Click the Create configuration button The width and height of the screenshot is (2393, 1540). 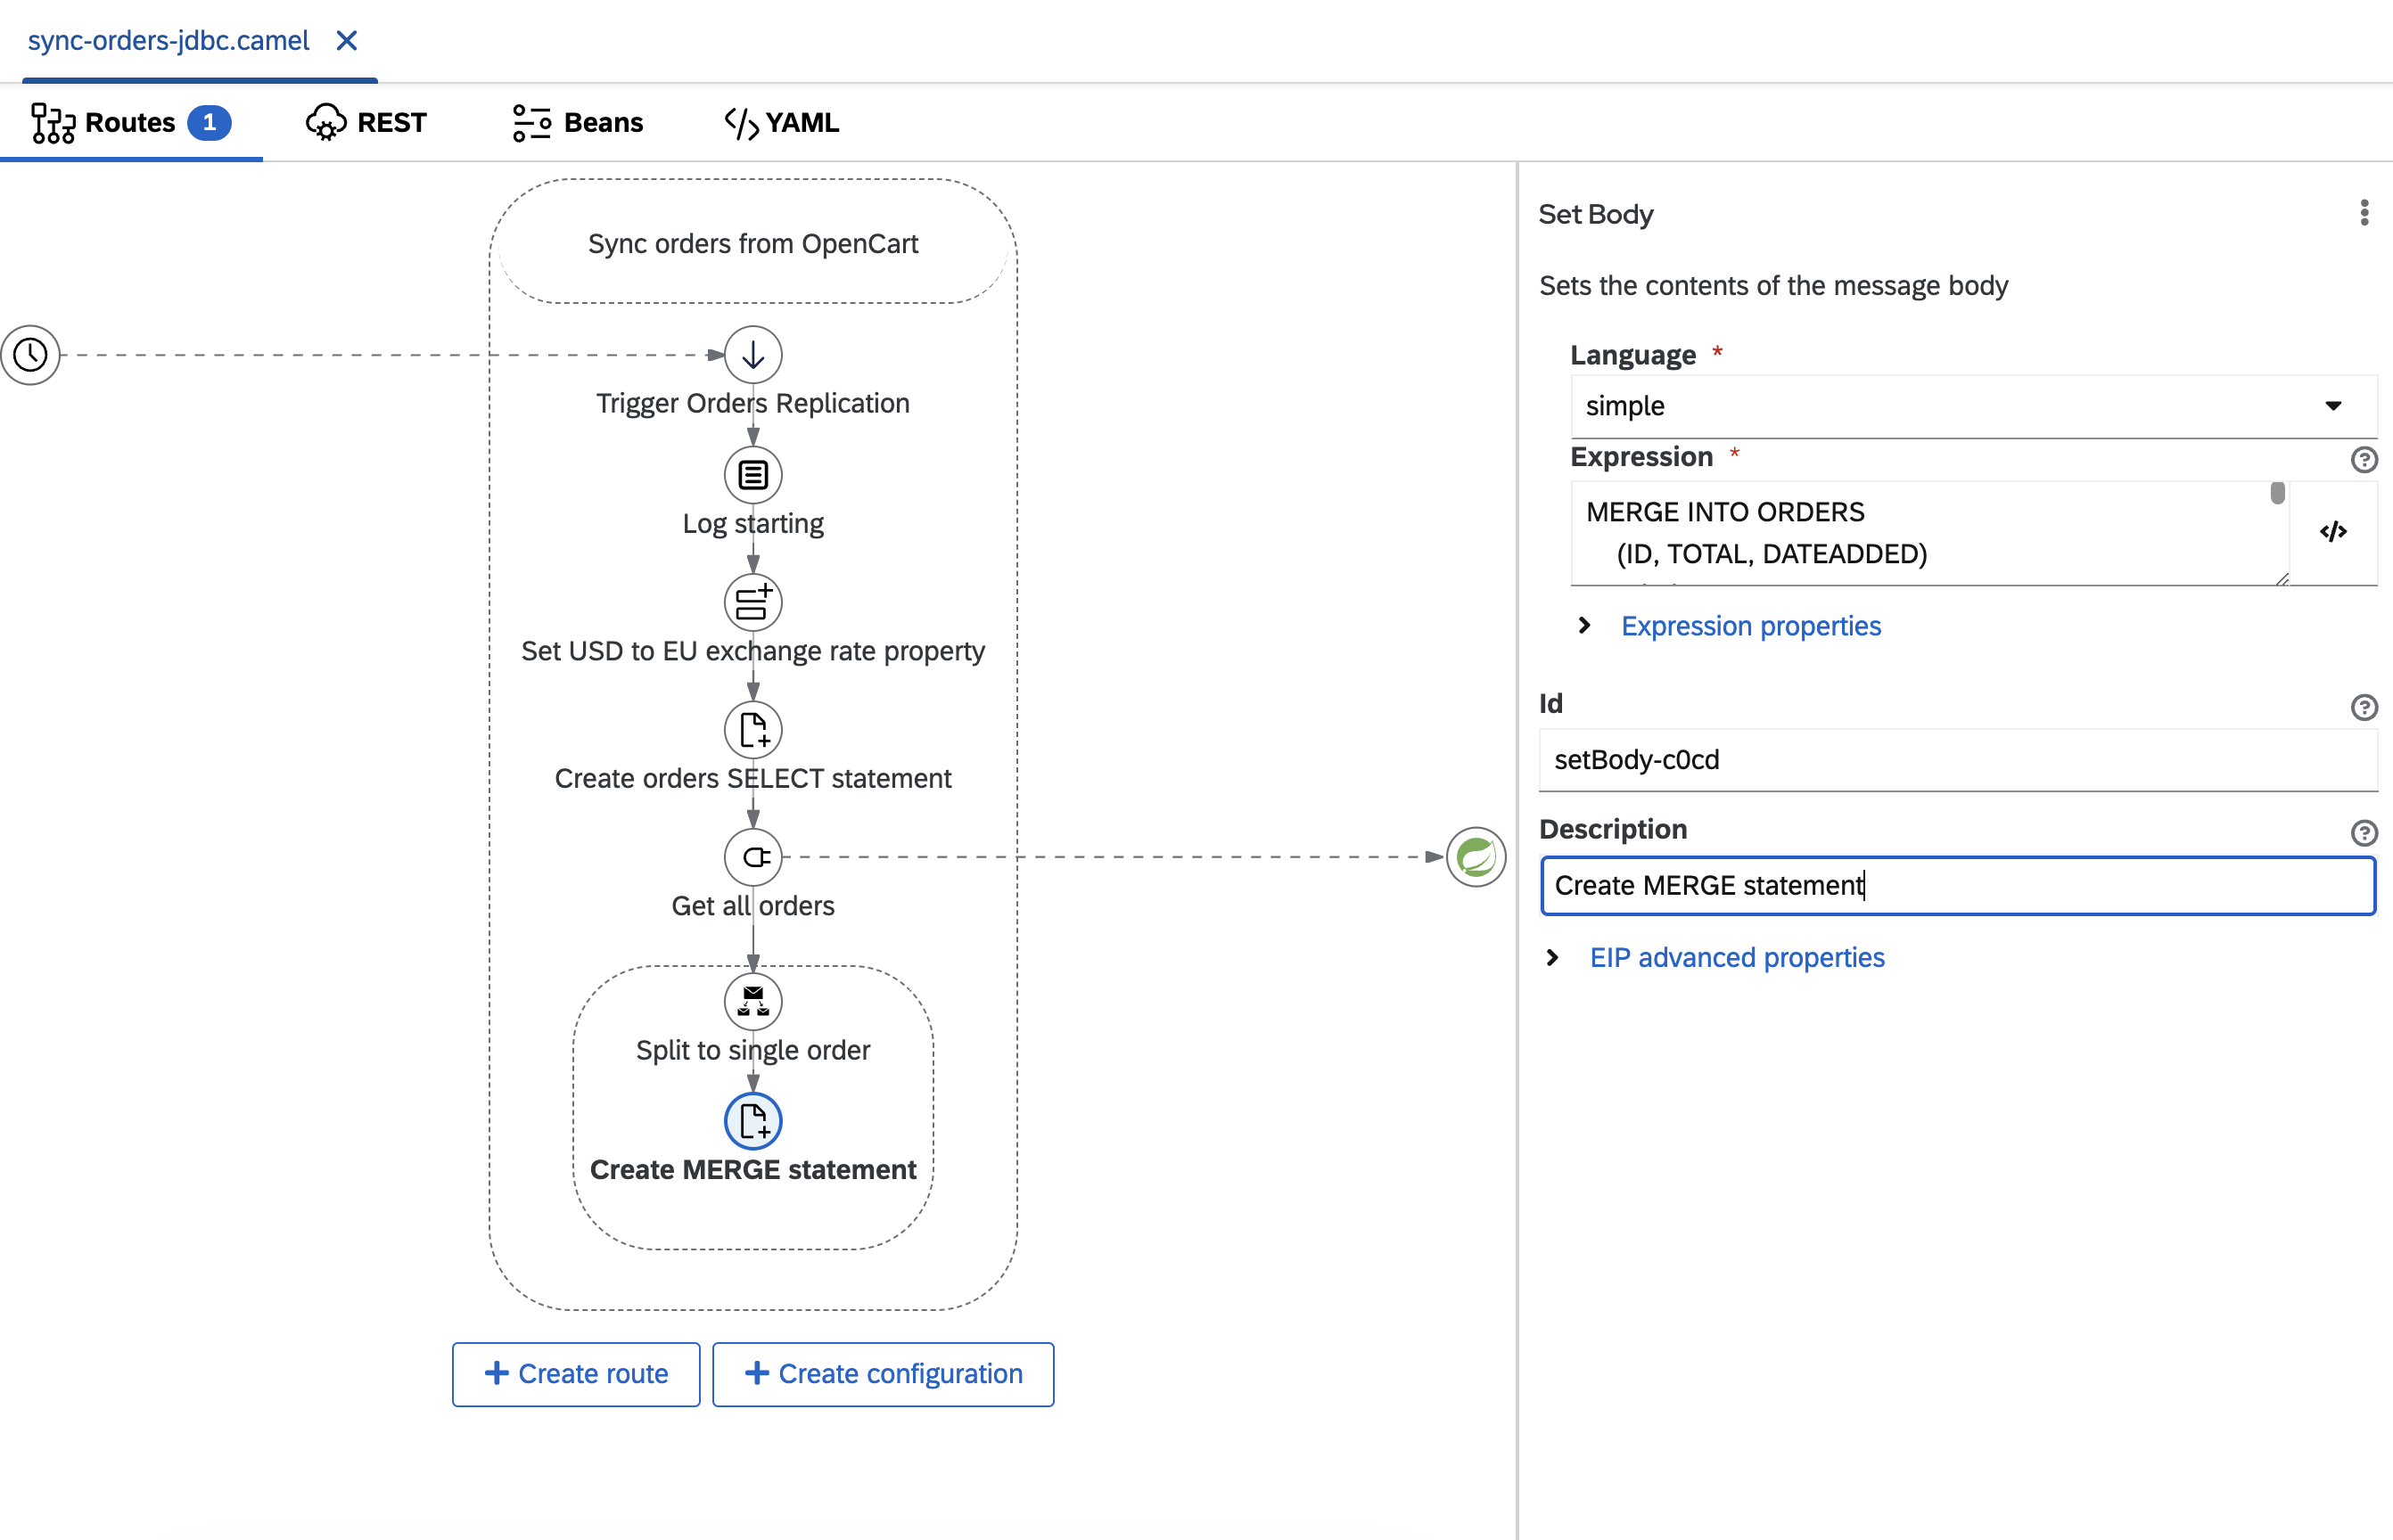(x=883, y=1374)
